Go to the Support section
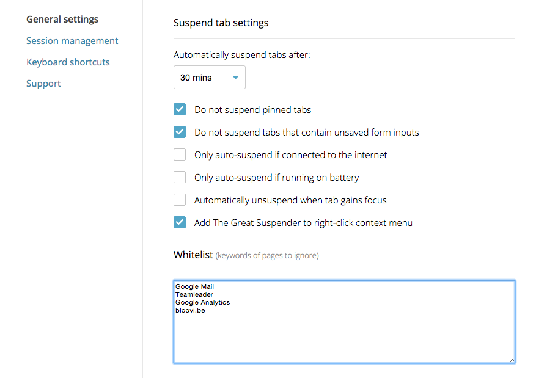The height and width of the screenshot is (378, 536). (x=43, y=84)
